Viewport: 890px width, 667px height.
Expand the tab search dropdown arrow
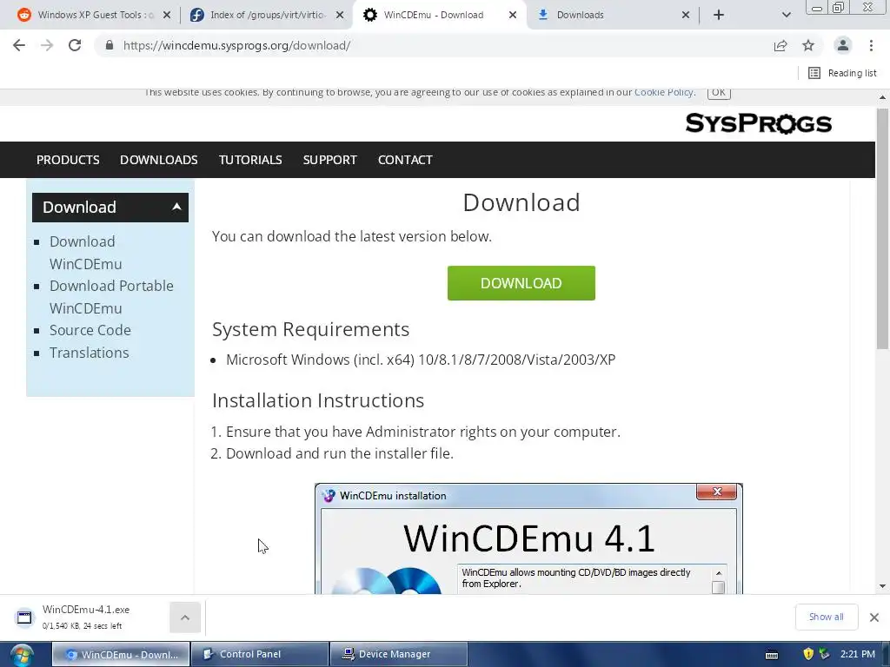coord(786,15)
